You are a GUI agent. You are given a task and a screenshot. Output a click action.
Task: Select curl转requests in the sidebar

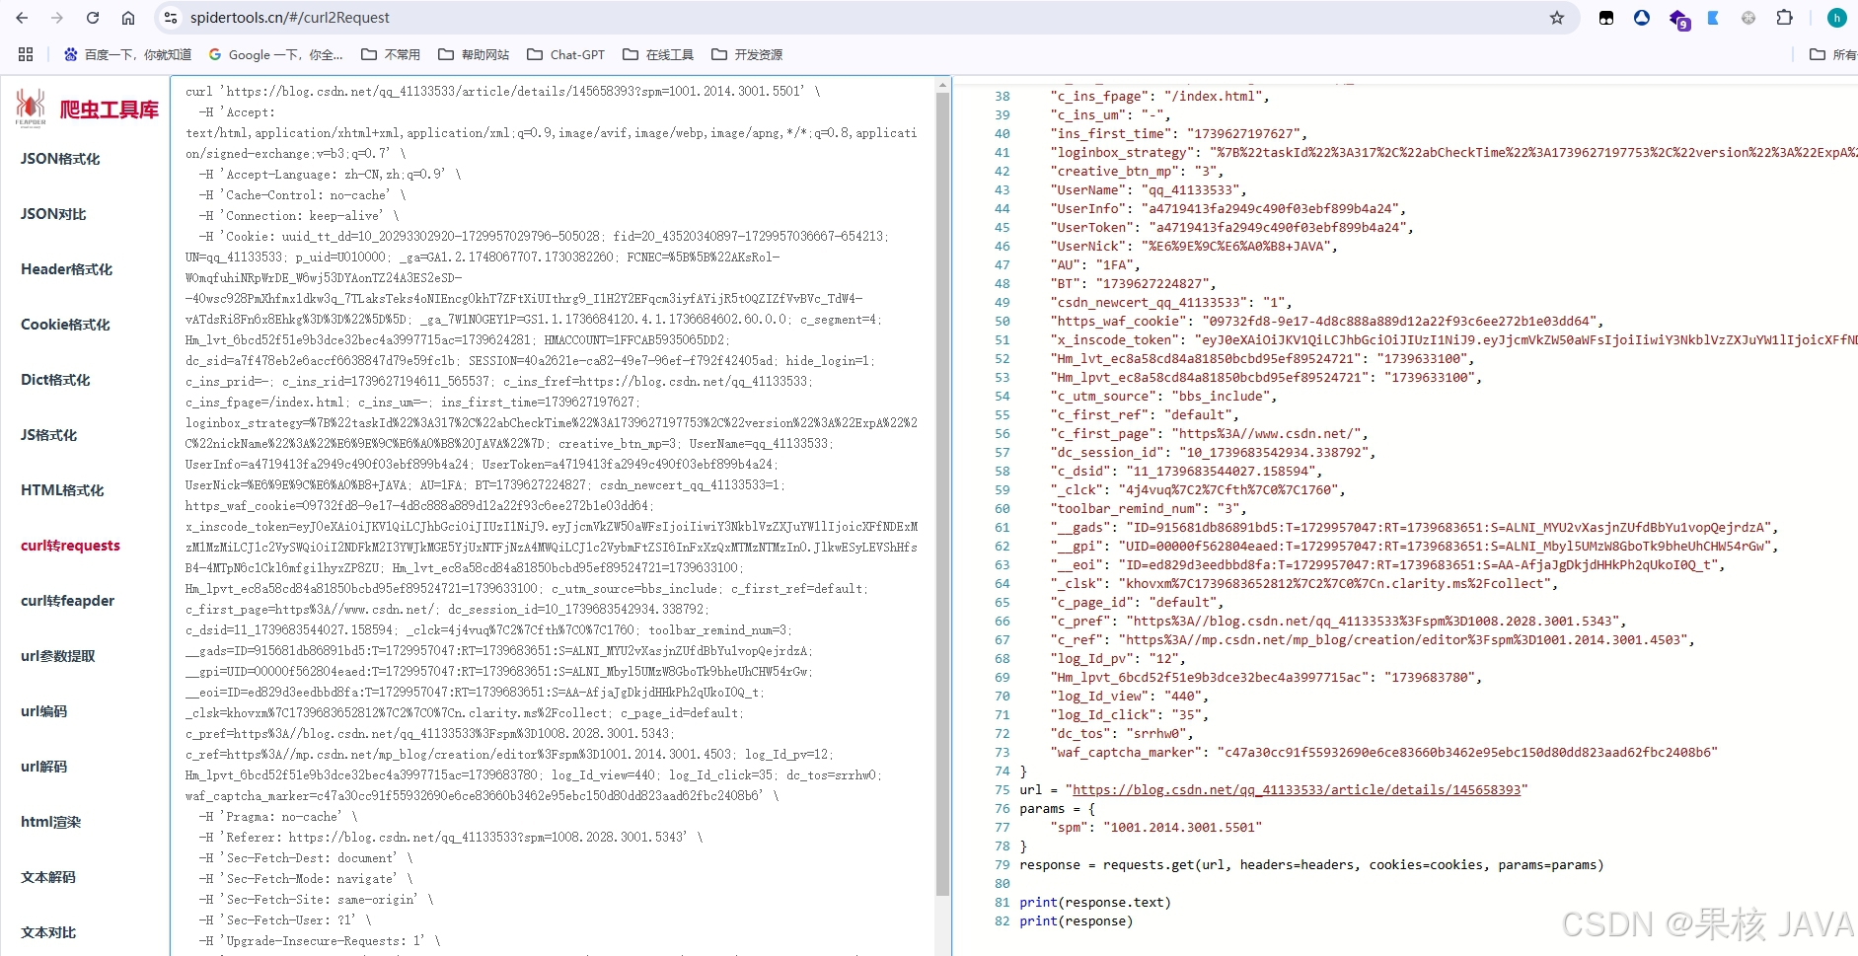pyautogui.click(x=70, y=546)
